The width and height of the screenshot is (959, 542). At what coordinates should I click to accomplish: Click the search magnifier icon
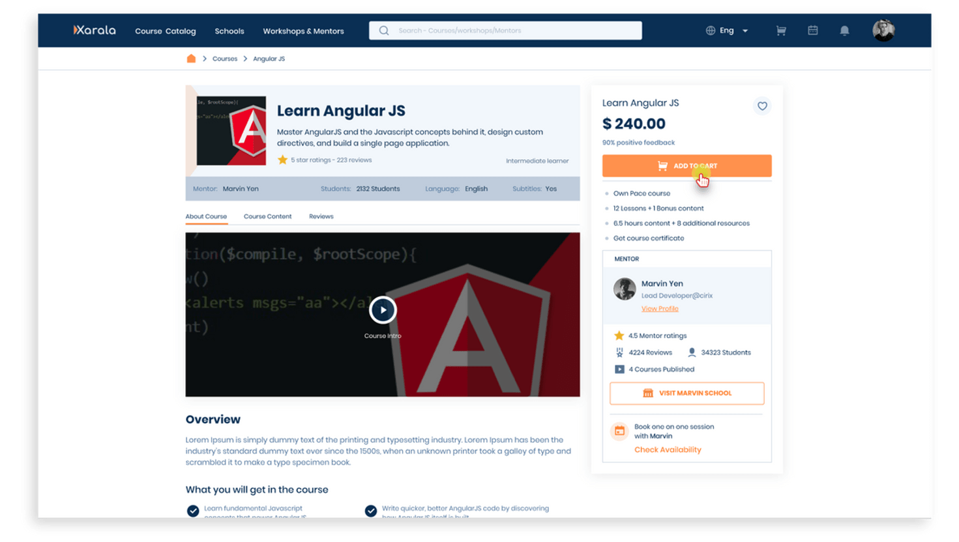[x=383, y=30]
